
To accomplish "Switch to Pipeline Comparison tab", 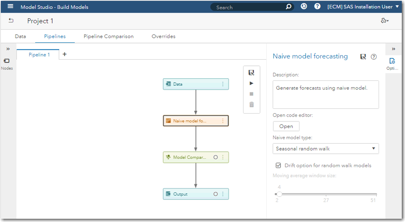I will click(108, 36).
